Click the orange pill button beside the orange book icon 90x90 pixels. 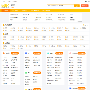tap(15, 53)
